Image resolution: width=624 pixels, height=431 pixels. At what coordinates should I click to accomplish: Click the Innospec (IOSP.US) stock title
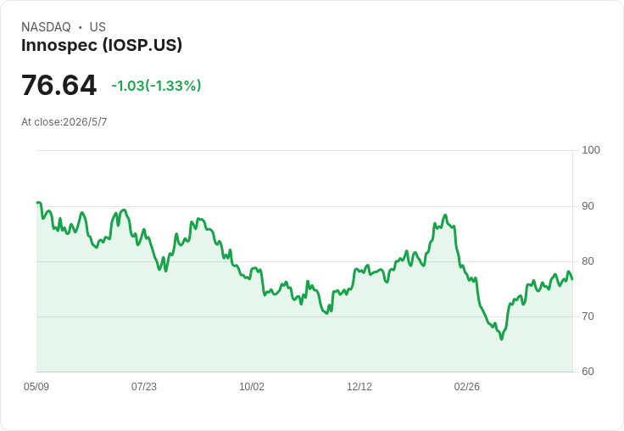102,46
